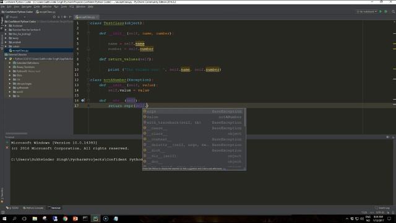Fold the __init__ method on line 3
396x223 pixels.
click(x=88, y=33)
